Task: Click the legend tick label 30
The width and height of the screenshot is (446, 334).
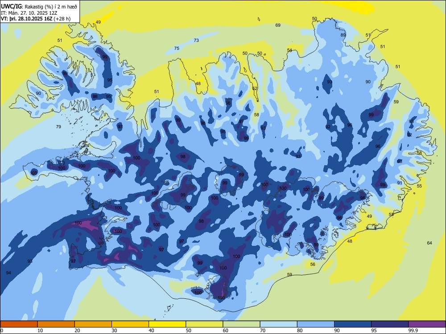Action: (114, 330)
